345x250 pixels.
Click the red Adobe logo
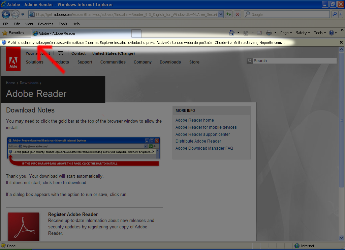coord(13,59)
